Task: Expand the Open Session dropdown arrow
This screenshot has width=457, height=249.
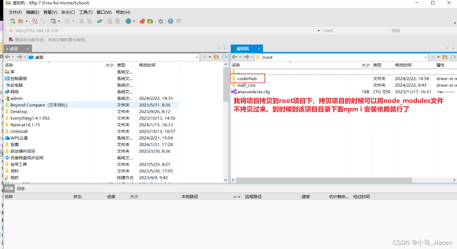Action: [26, 21]
